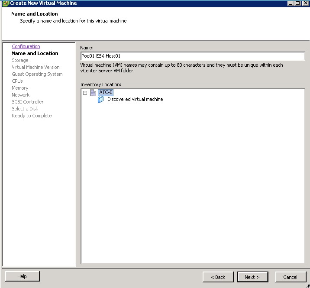Open the Configuration step link

[x=26, y=47]
